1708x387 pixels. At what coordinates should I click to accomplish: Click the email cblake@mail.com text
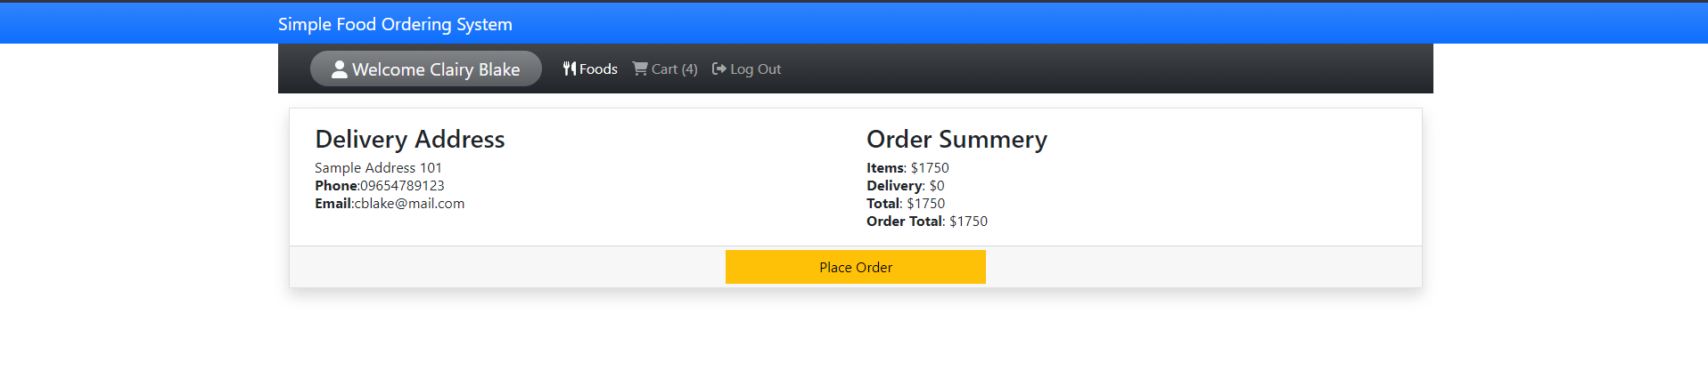coord(409,204)
